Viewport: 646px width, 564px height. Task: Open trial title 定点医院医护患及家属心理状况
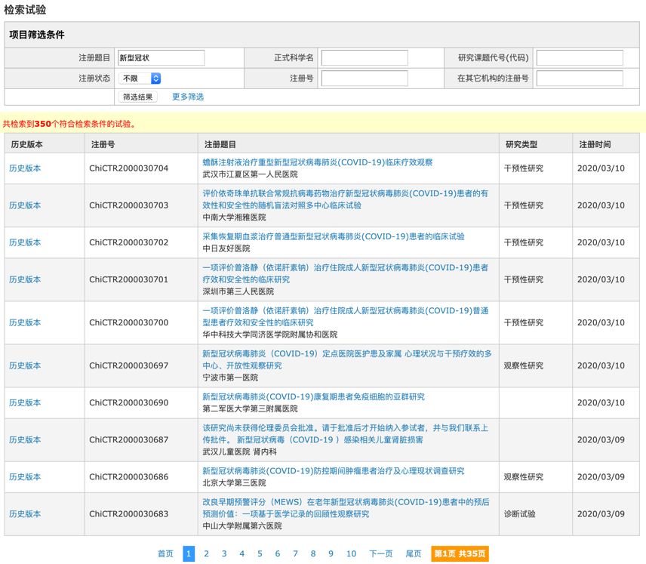(347, 359)
